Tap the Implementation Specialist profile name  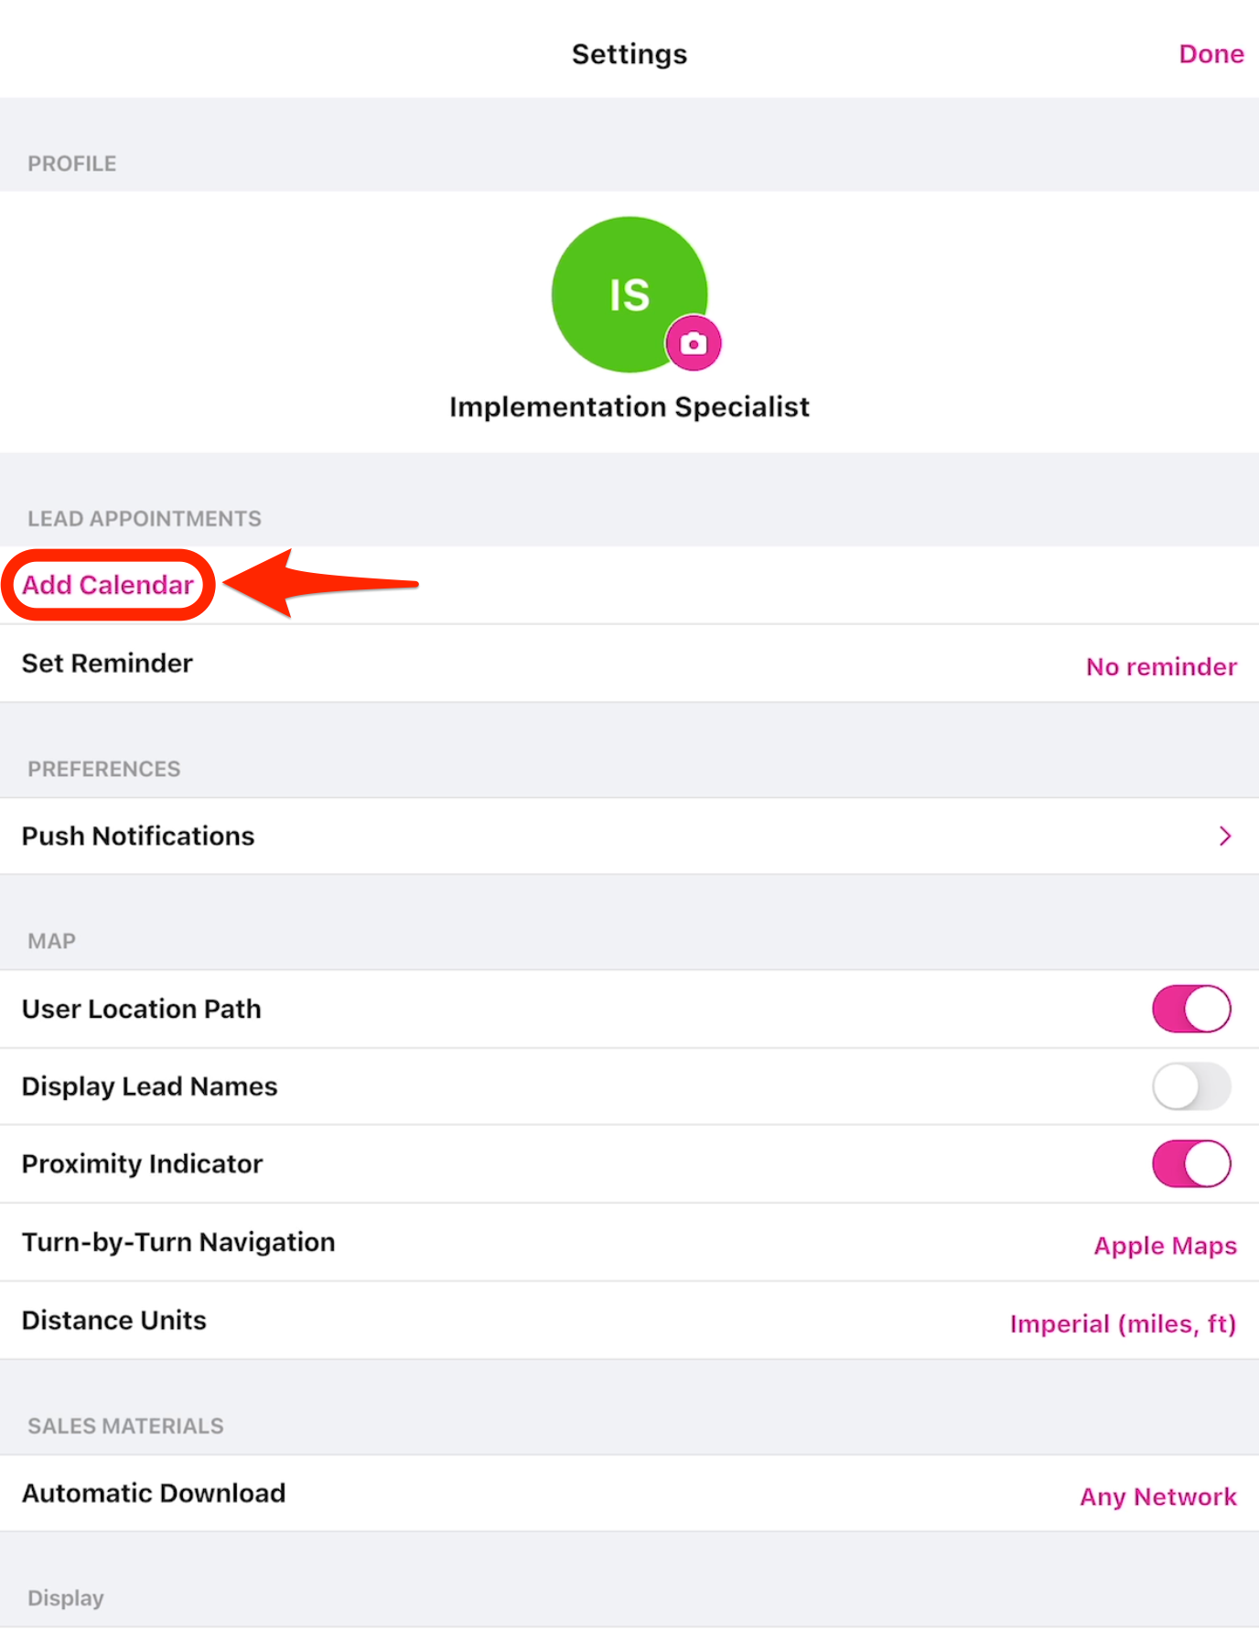coord(629,406)
